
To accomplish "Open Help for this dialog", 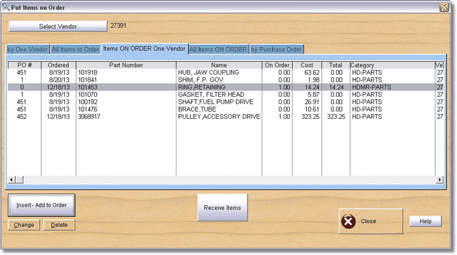I will (x=425, y=221).
